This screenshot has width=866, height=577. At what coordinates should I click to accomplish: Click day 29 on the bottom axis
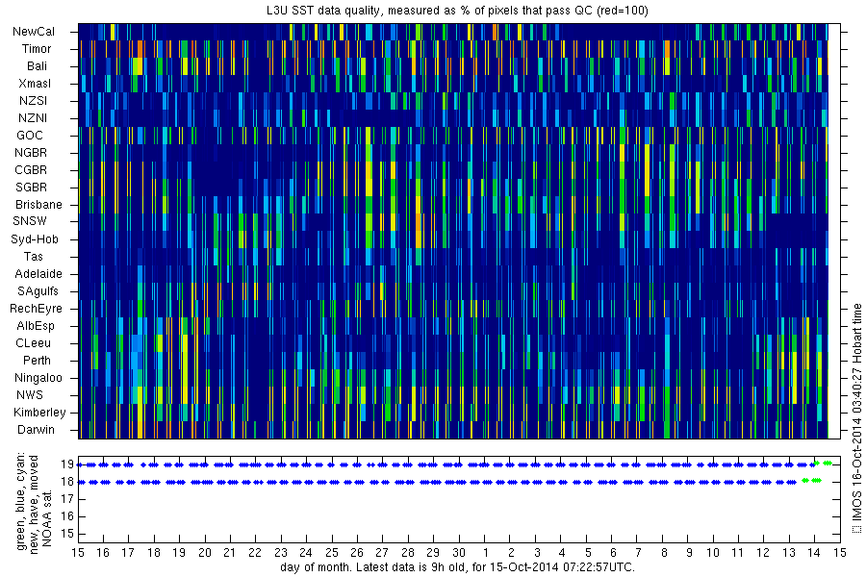[x=434, y=553]
